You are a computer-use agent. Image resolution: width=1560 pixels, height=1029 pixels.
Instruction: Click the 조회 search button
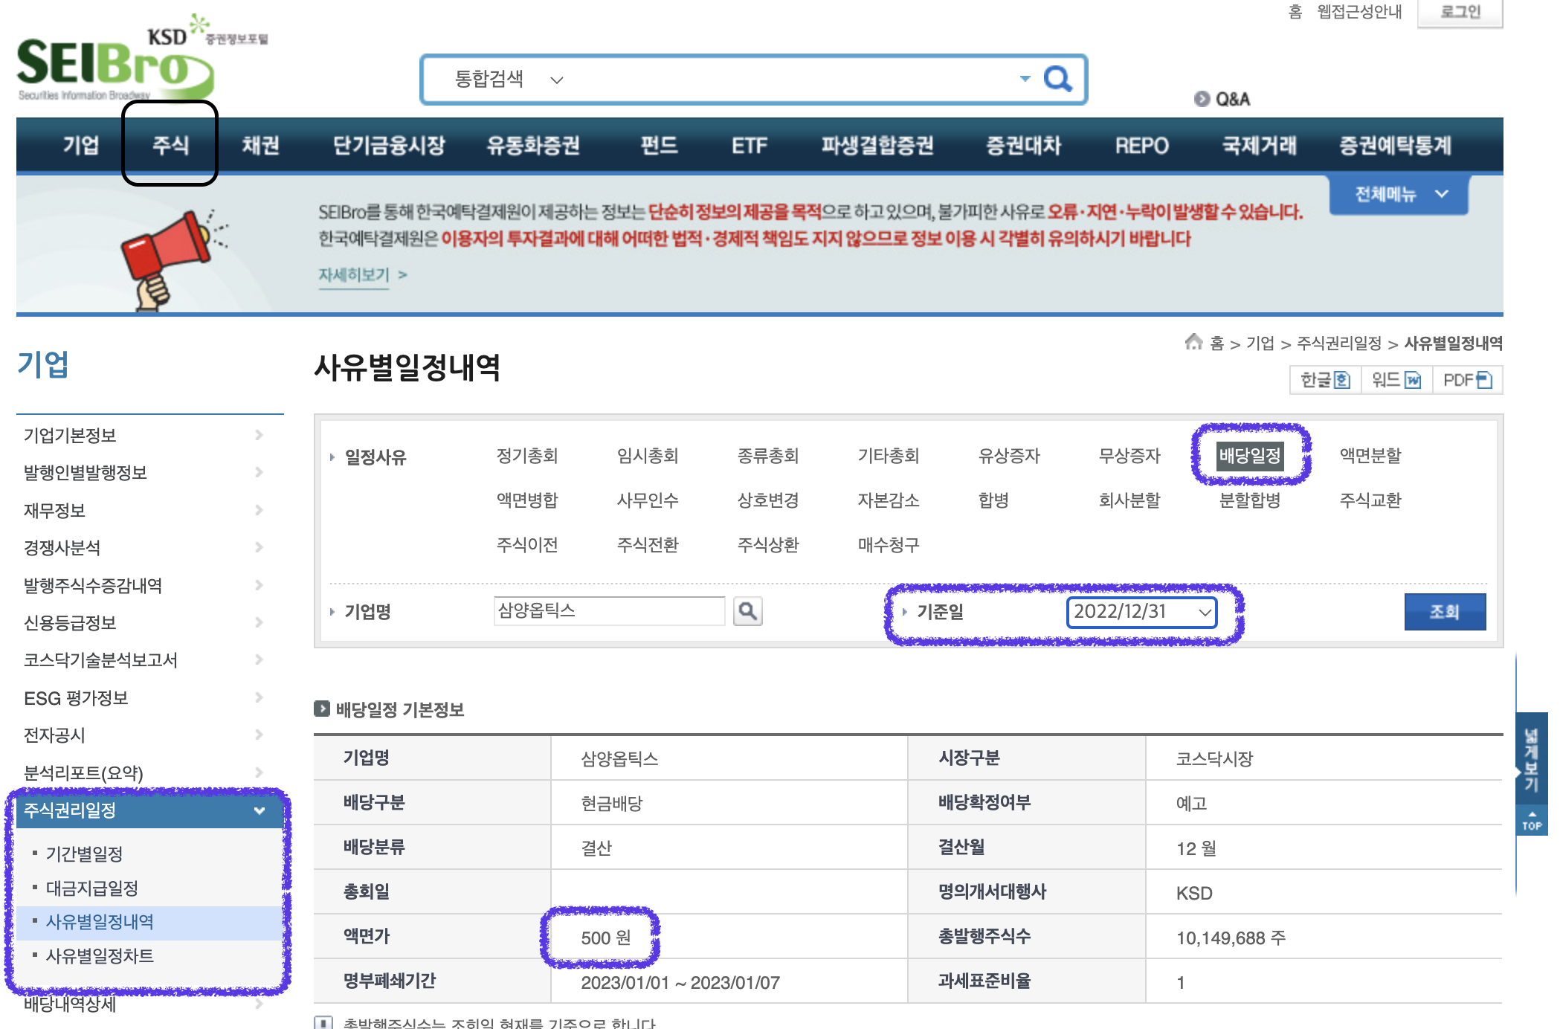pos(1445,611)
